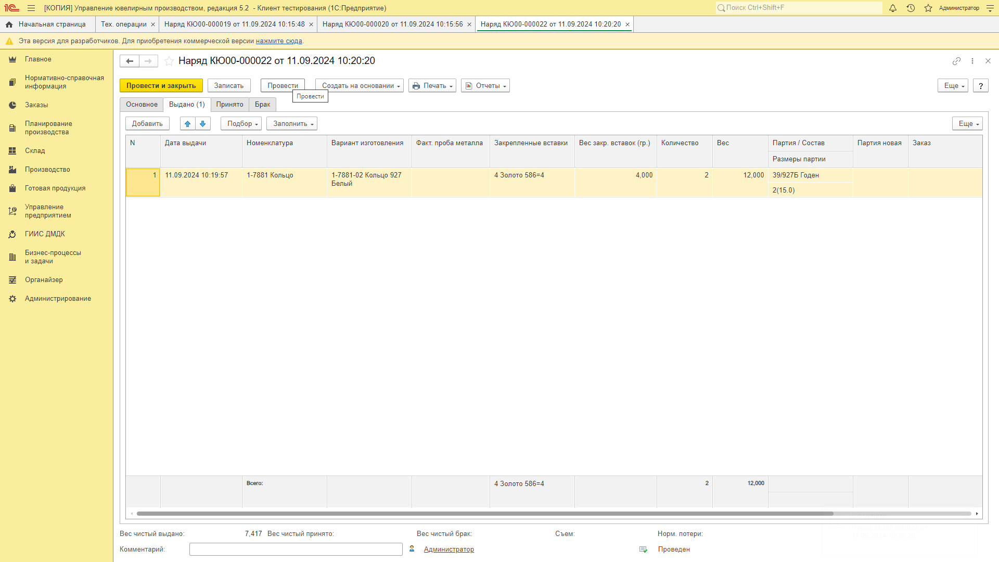Expand Печать dropdown menu
The height and width of the screenshot is (562, 999).
432,86
